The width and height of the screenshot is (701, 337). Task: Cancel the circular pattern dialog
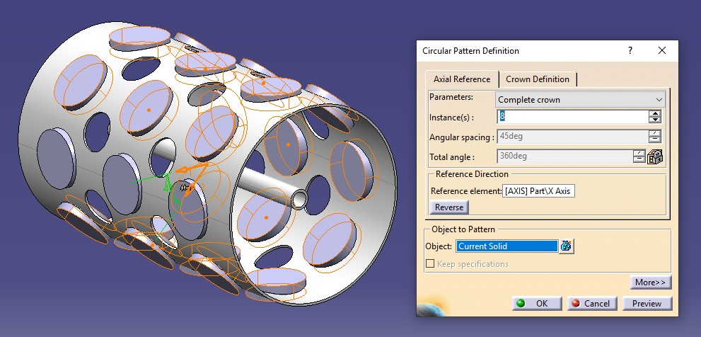(x=592, y=304)
